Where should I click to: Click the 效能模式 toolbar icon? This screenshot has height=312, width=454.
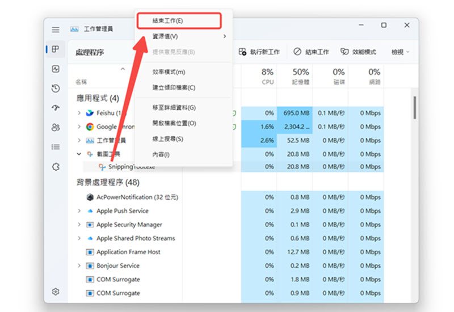tap(344, 52)
